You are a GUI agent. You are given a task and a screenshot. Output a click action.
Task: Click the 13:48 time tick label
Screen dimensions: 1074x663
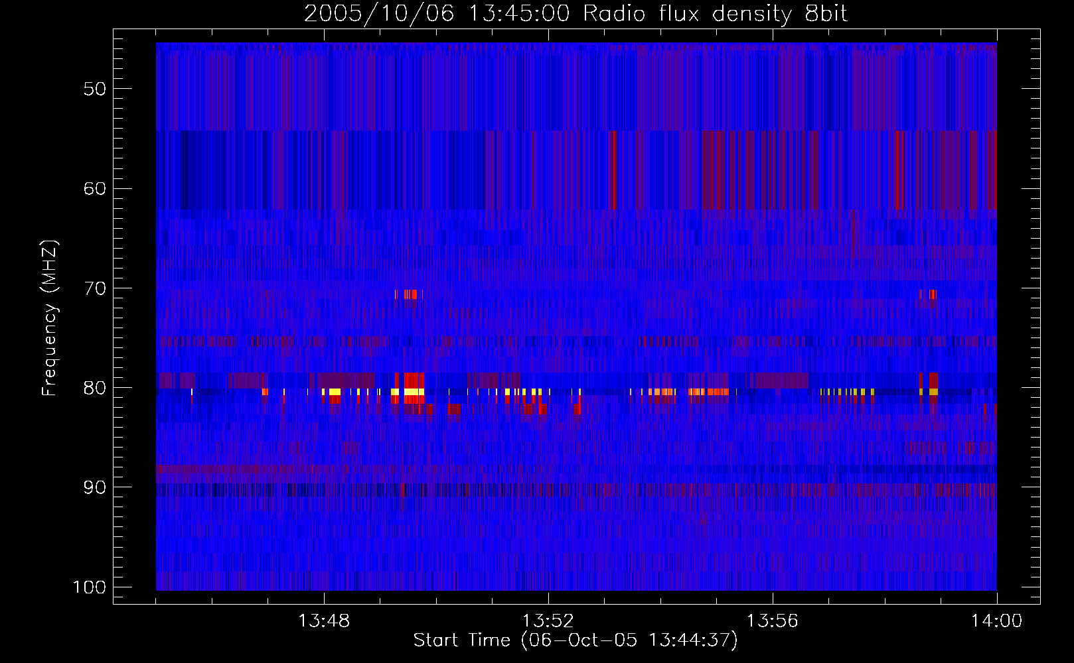[324, 621]
